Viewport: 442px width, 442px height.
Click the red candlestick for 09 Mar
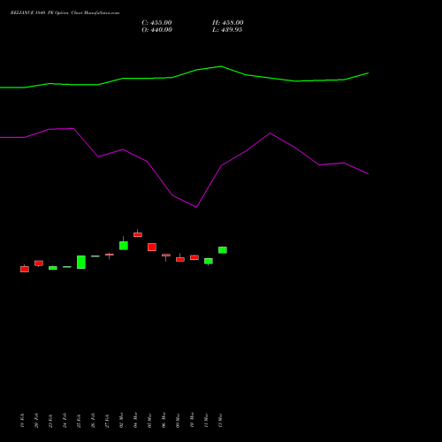coord(180,259)
